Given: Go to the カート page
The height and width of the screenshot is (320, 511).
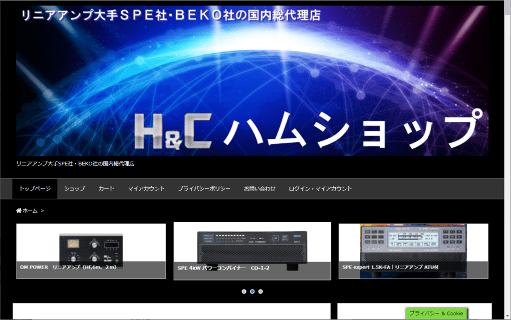Looking at the screenshot, I should point(106,189).
